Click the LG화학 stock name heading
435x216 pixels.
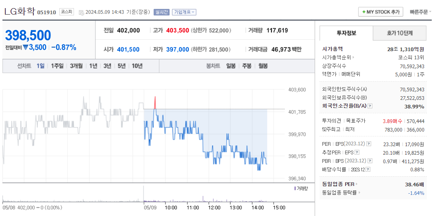[19, 11]
